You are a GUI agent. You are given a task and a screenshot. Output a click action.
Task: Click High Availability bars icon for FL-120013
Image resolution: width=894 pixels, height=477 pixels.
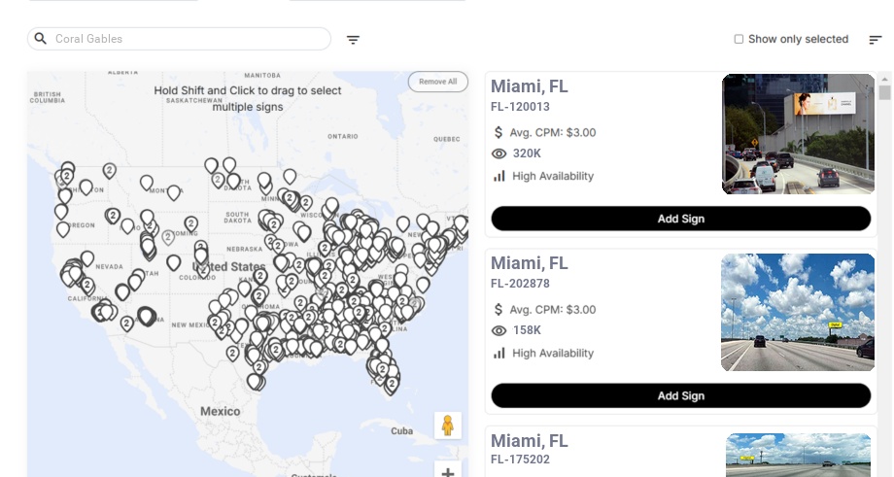tap(499, 176)
